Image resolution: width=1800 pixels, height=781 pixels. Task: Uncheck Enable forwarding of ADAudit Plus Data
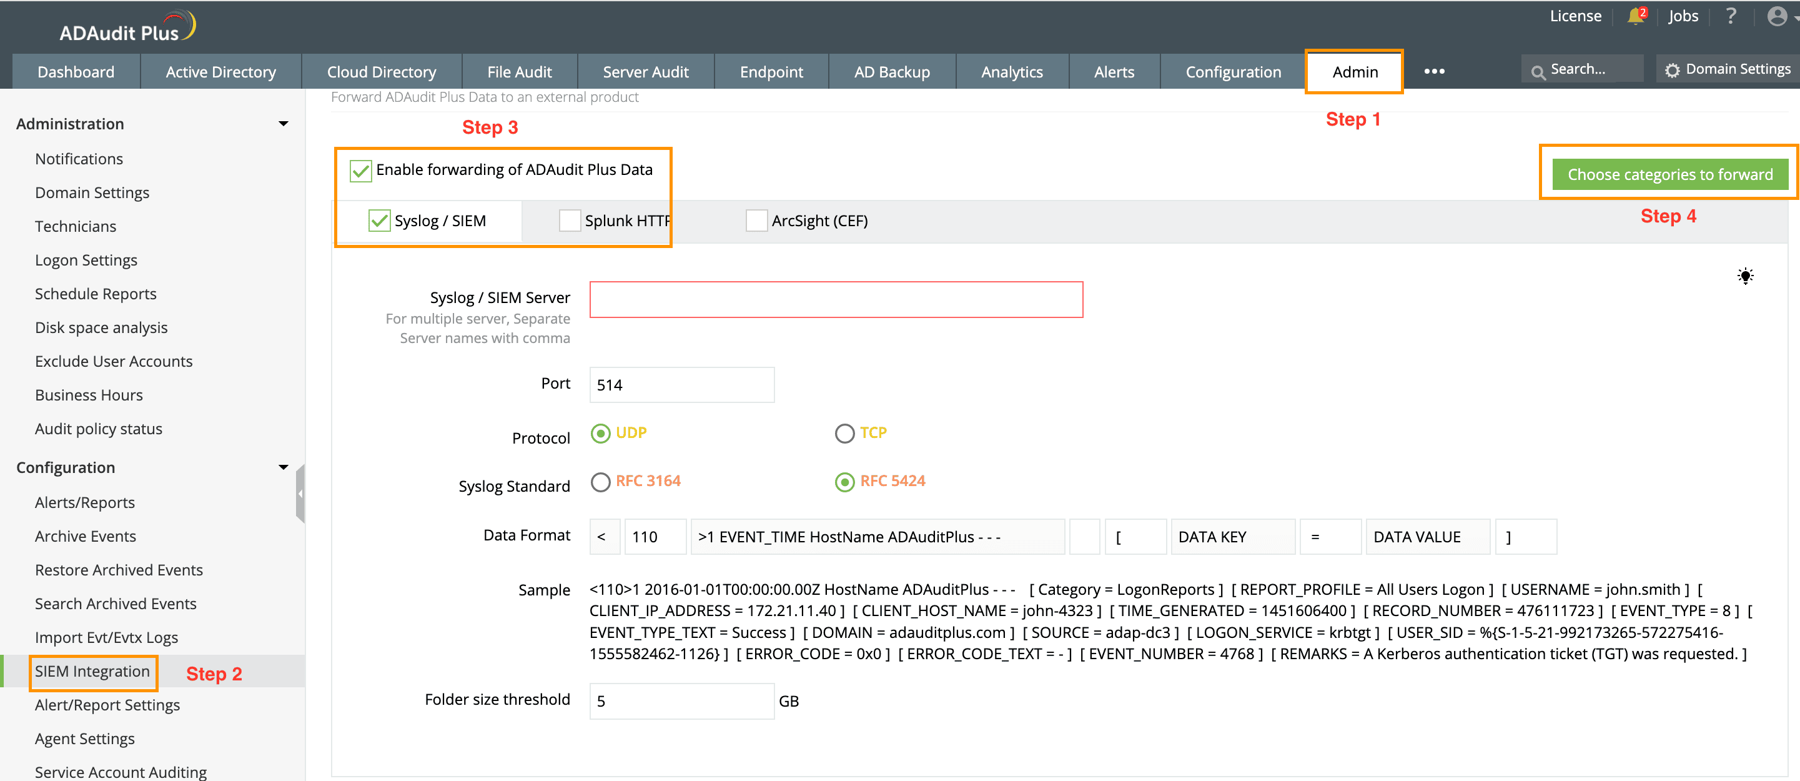(360, 171)
